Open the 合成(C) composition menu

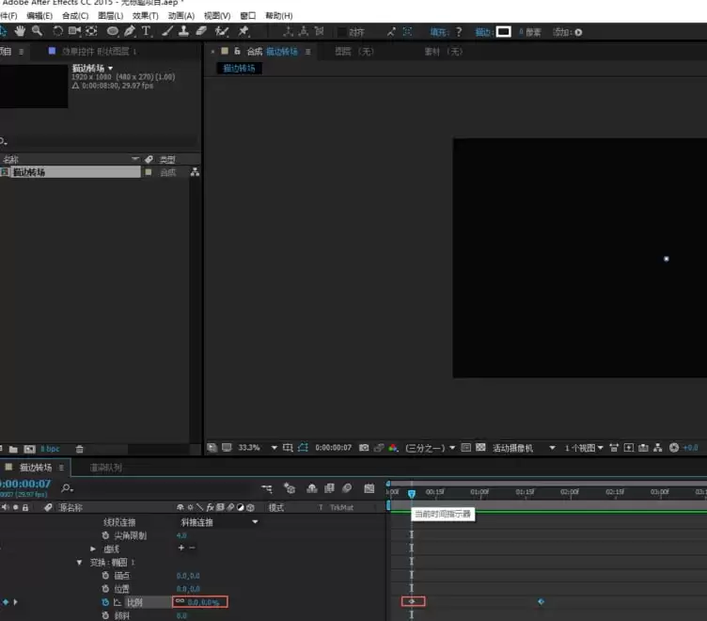[75, 16]
